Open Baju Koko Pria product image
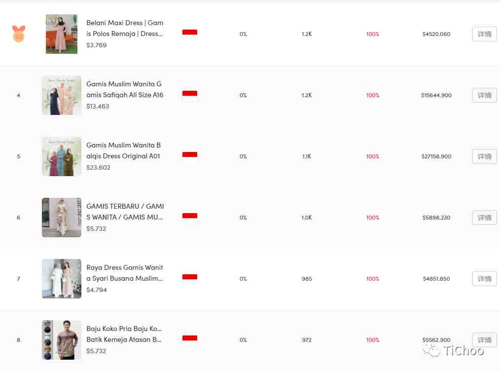The width and height of the screenshot is (500, 371). (62, 340)
